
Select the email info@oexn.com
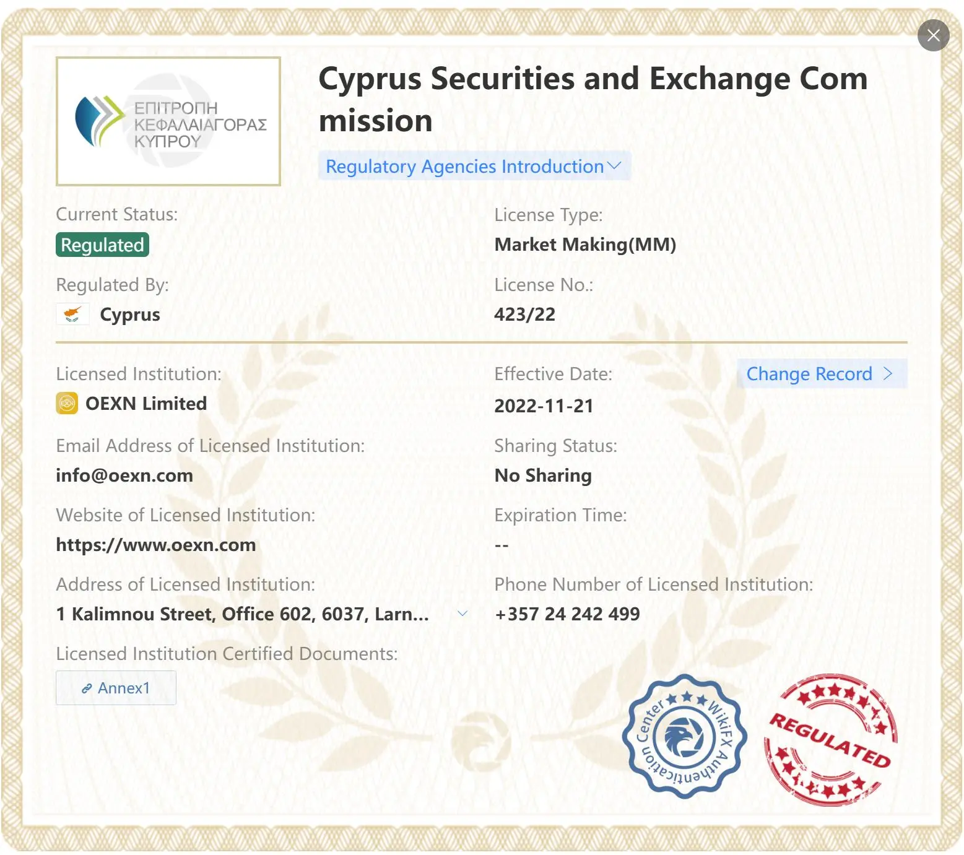point(124,475)
